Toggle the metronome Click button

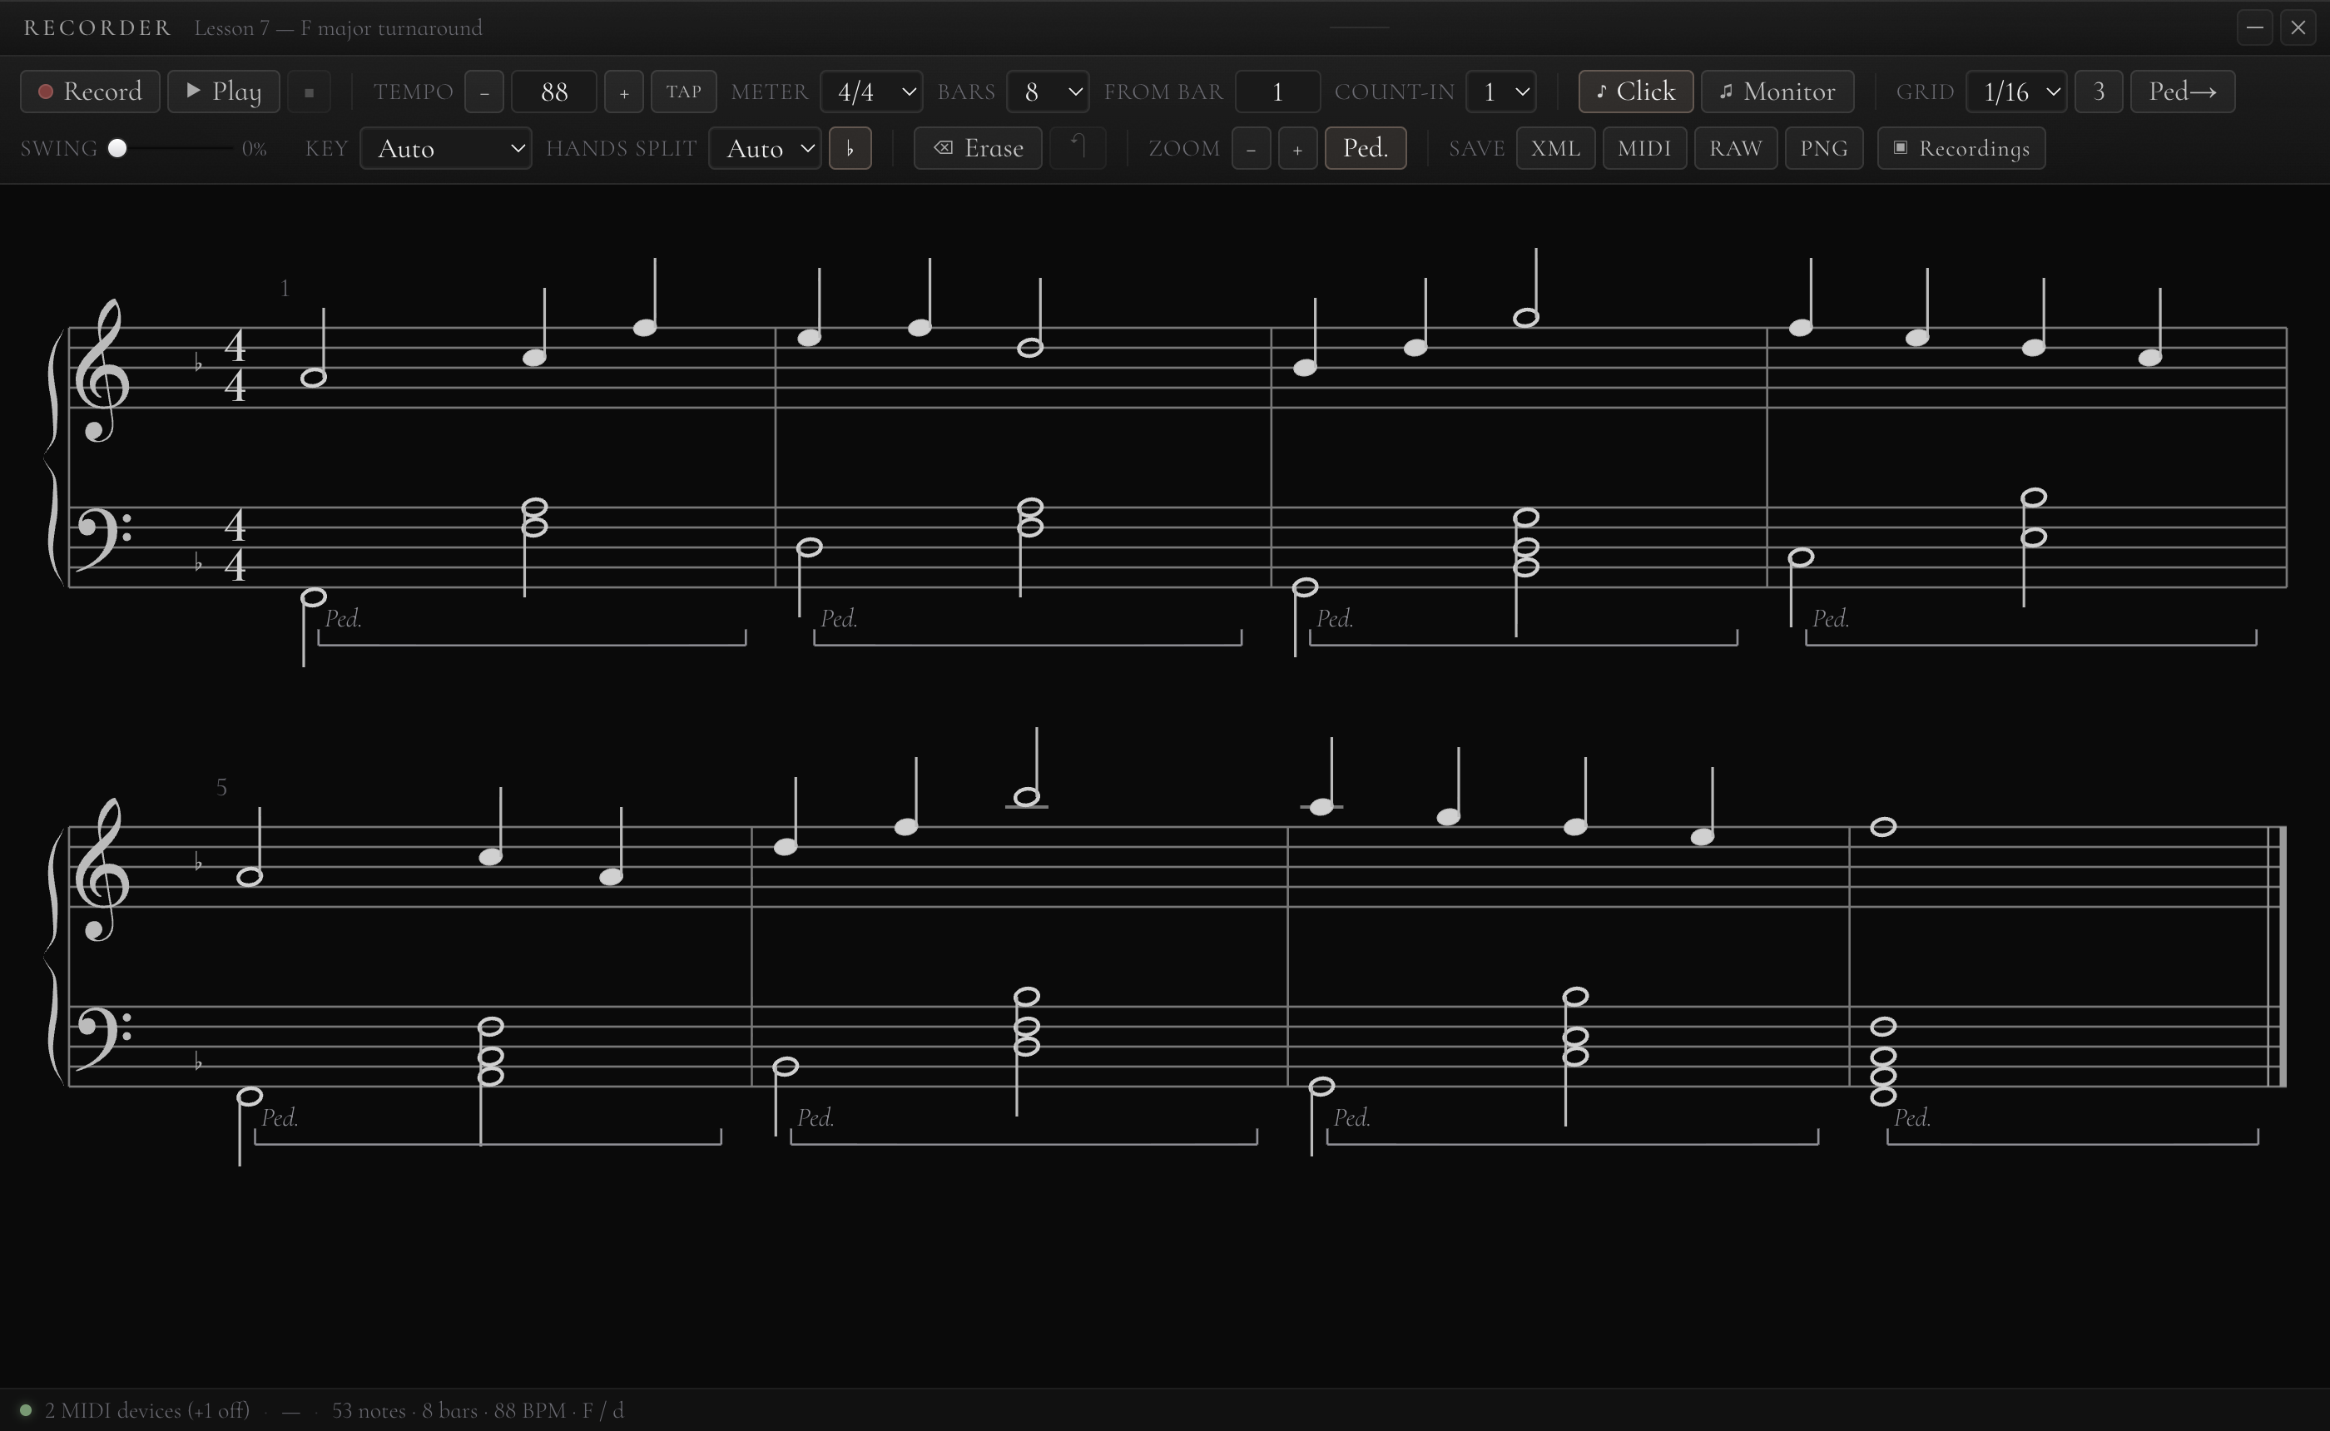click(x=1635, y=92)
